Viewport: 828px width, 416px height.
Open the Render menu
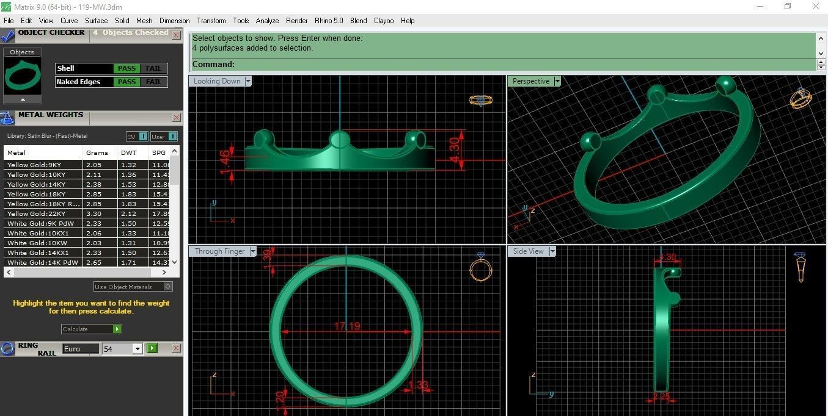(x=297, y=21)
